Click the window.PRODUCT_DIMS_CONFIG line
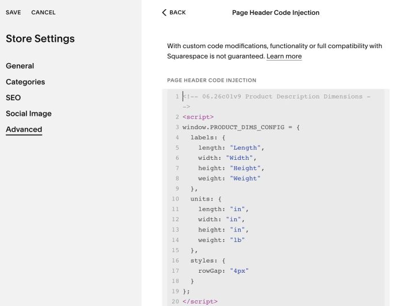This screenshot has height=306, width=402. 241,127
